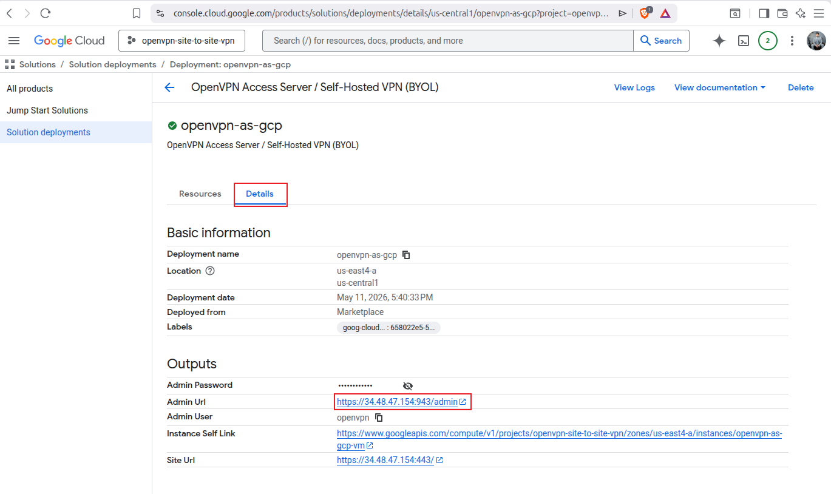Switch to the Resources tab
Viewport: 831px width, 494px height.
pos(200,194)
